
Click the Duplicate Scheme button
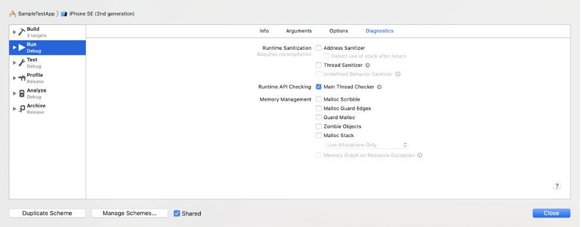[x=47, y=213]
